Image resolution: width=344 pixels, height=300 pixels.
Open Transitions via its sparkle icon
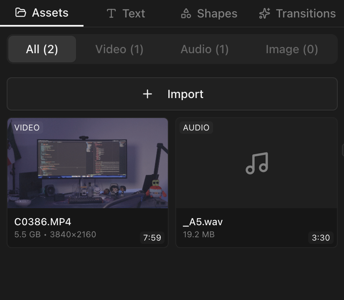(x=264, y=13)
